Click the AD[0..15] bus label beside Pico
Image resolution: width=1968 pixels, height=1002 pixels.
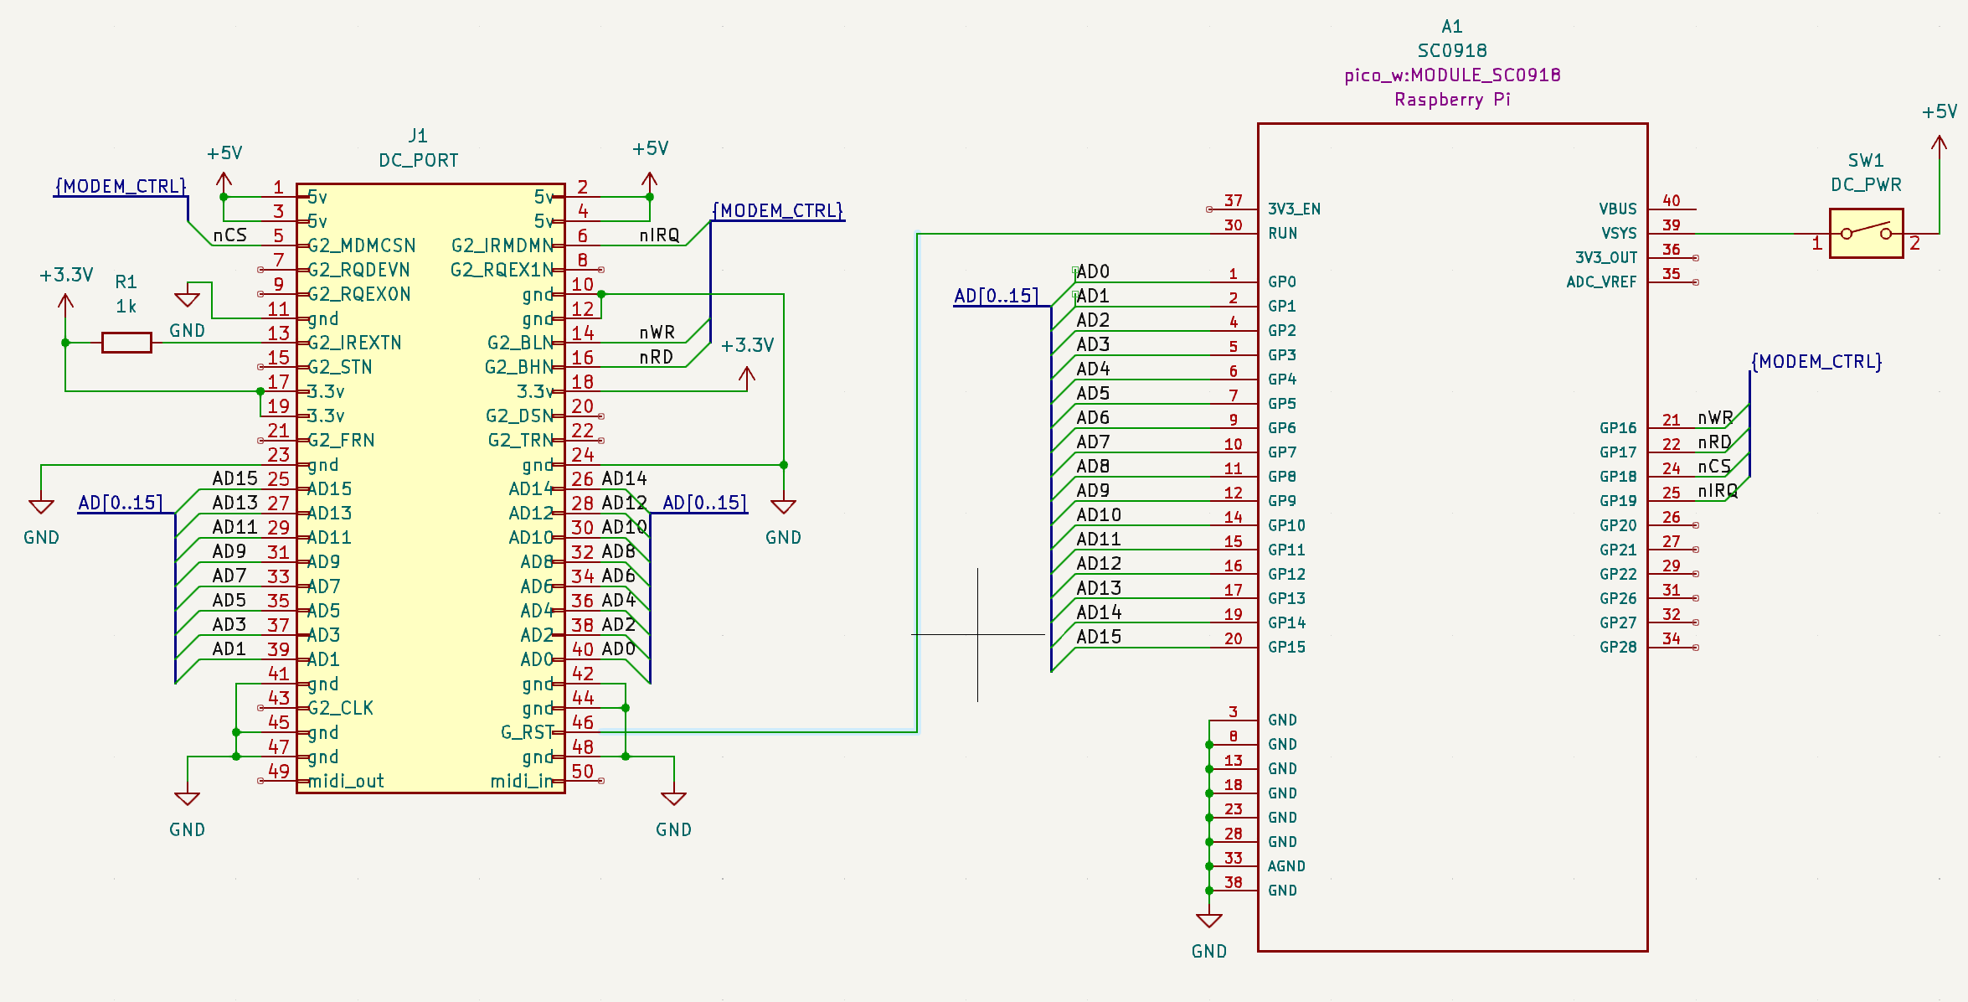tap(997, 297)
